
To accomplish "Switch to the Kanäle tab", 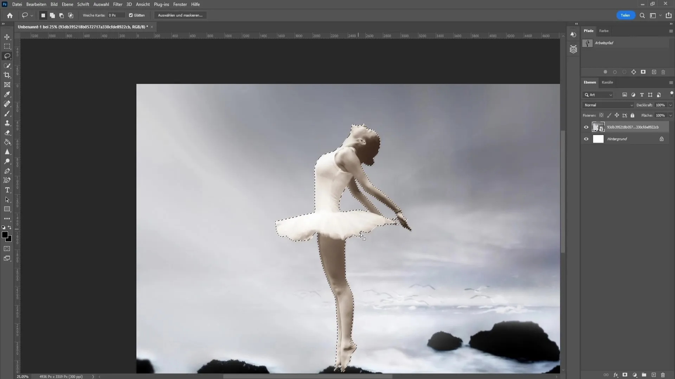I will (x=608, y=82).
